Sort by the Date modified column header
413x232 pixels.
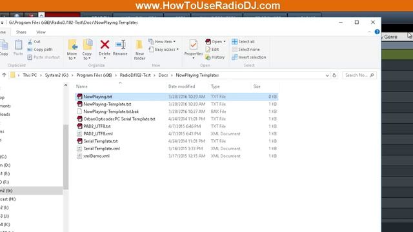182,86
